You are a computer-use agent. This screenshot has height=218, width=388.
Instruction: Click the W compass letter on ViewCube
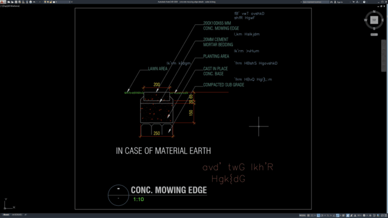(366, 20)
